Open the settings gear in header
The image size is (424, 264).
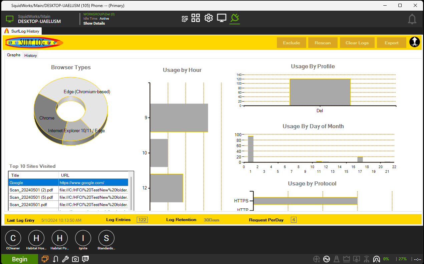208,18
